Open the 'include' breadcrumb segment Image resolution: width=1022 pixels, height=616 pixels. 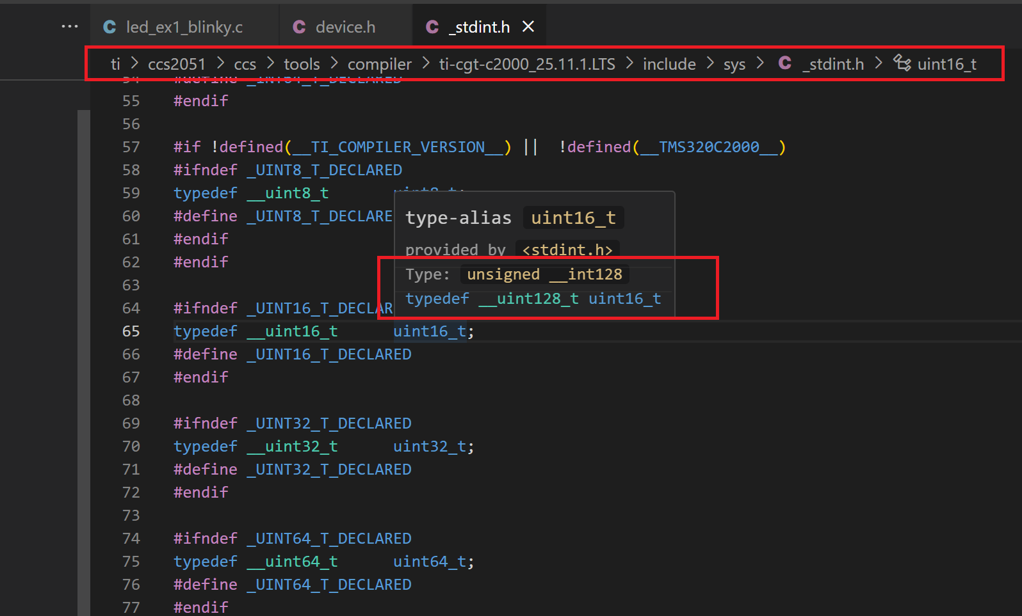click(669, 64)
